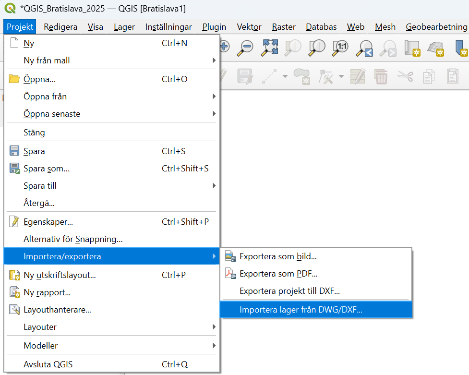Open the Lager menu
The image size is (469, 375).
(124, 27)
